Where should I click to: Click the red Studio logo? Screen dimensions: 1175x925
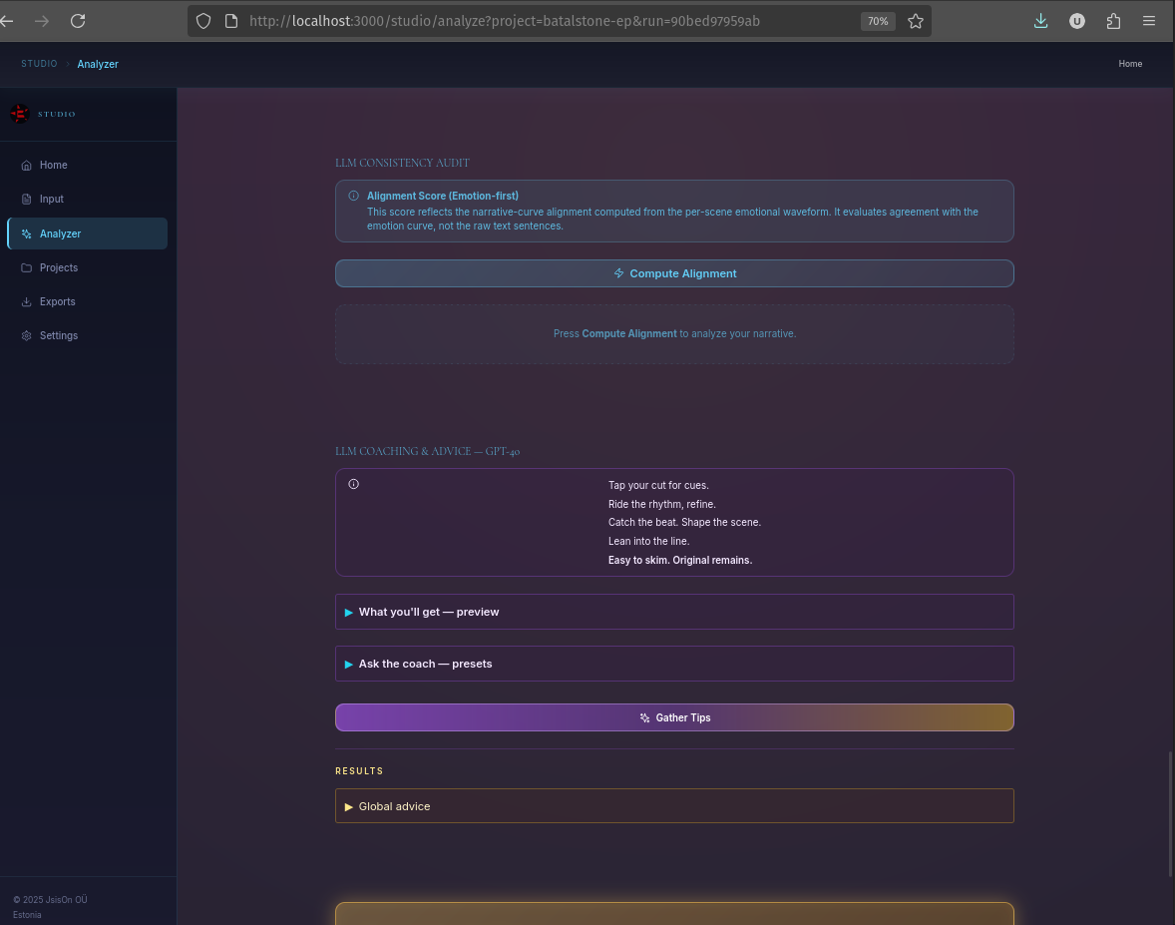(x=20, y=114)
